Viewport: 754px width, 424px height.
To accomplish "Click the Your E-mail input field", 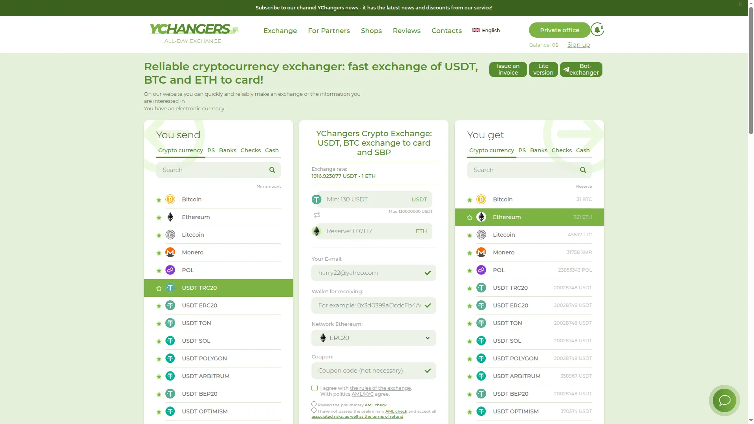I will click(x=373, y=273).
